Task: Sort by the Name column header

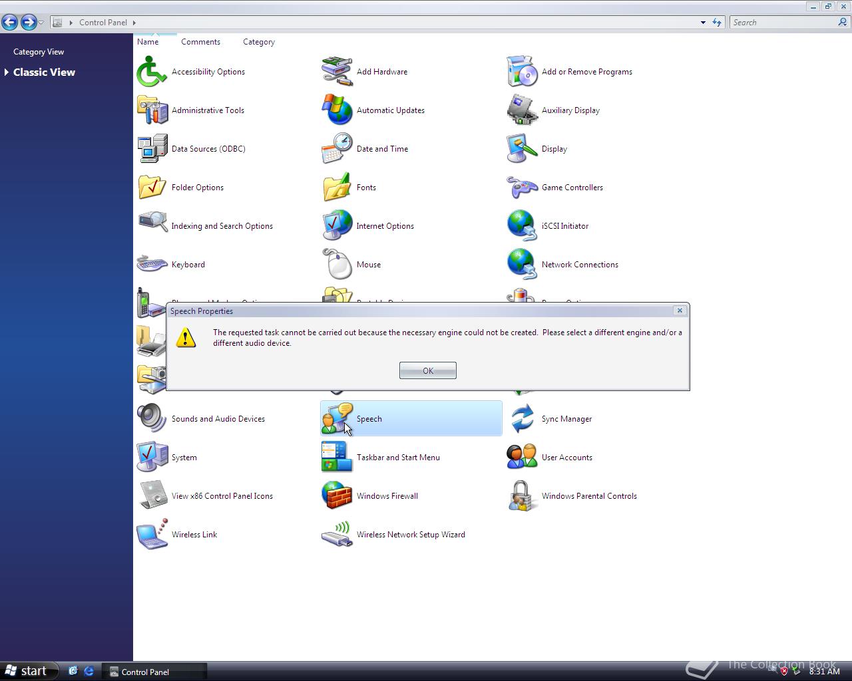Action: 148,42
